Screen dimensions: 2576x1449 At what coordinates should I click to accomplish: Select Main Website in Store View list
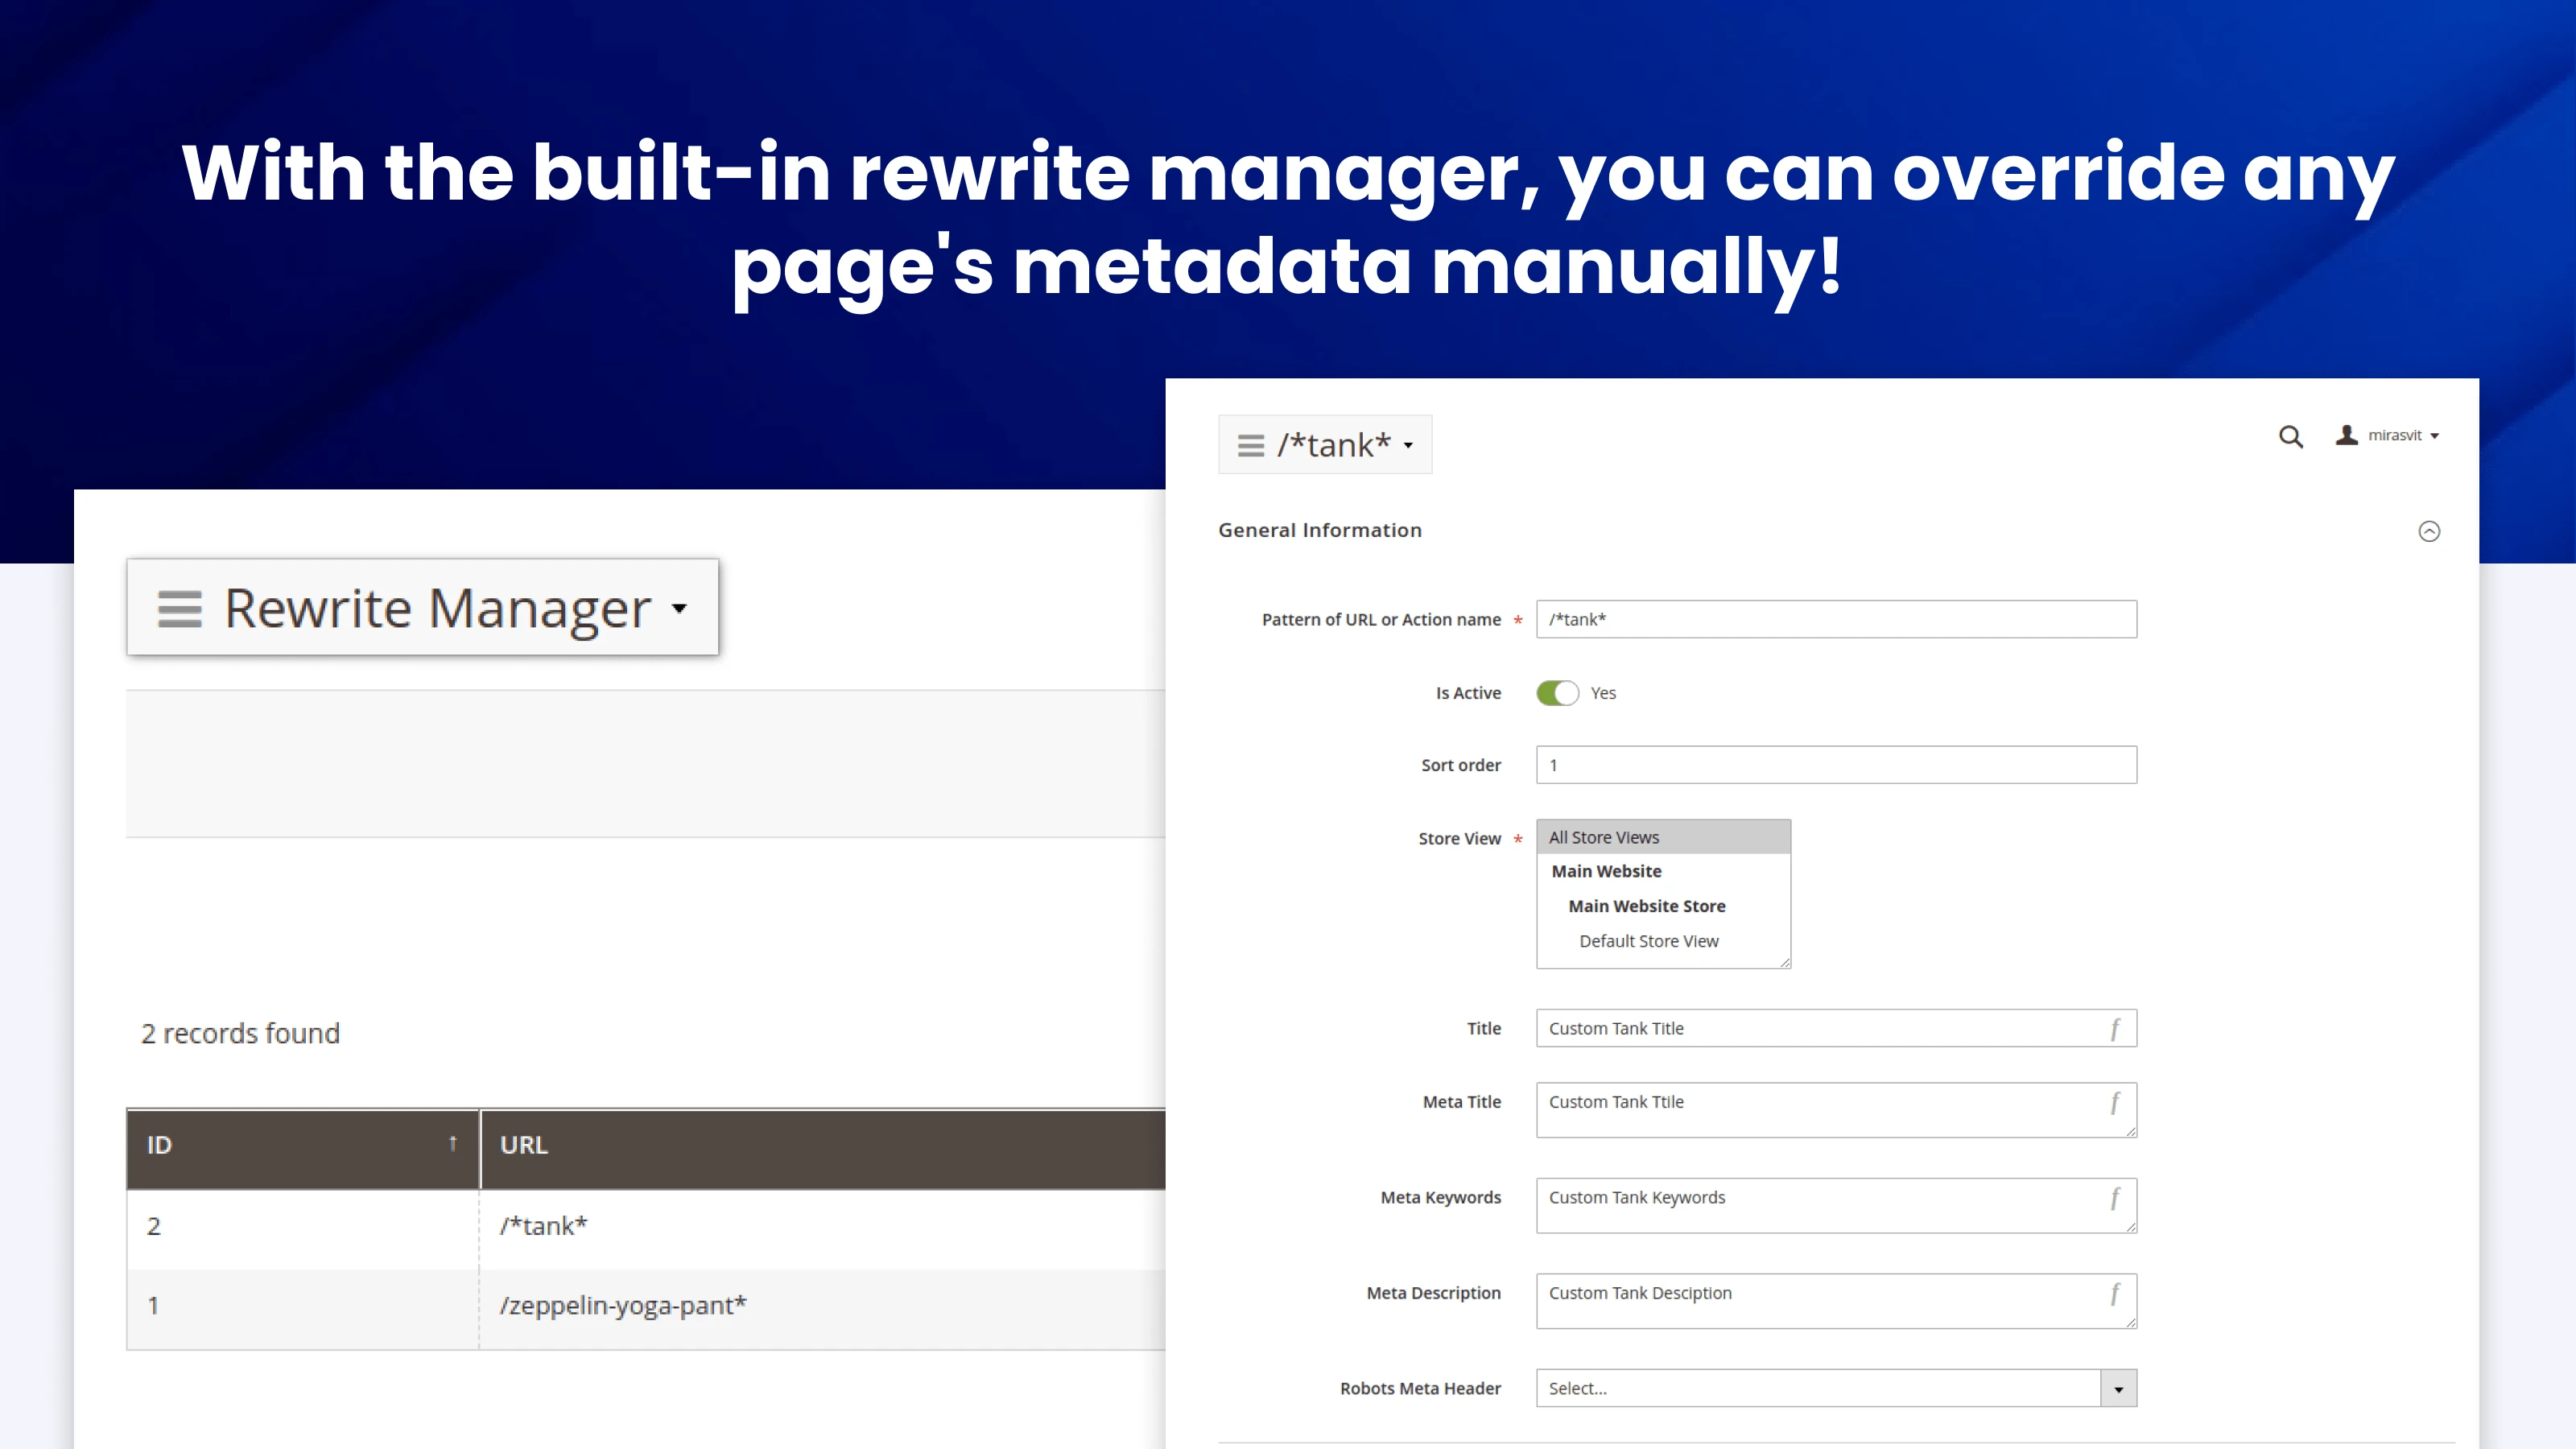tap(1606, 870)
